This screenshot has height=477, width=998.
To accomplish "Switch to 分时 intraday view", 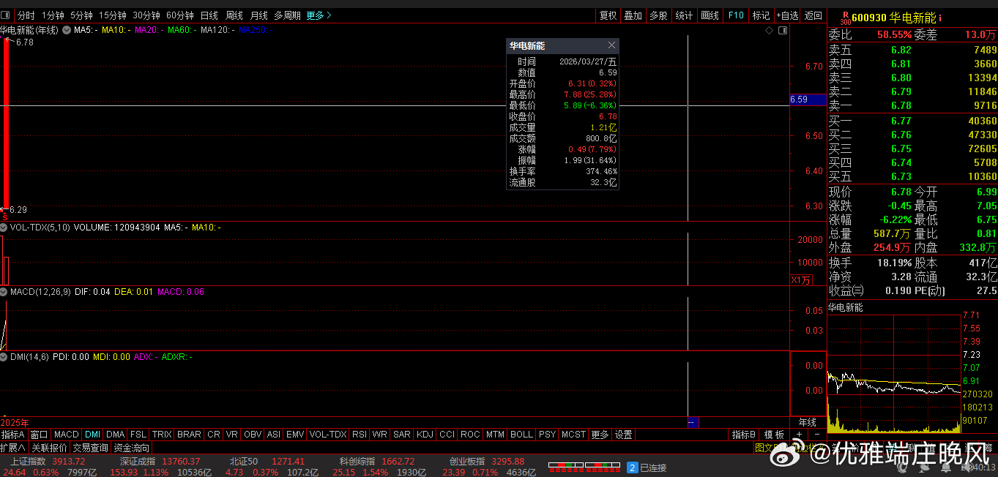I will click(26, 15).
